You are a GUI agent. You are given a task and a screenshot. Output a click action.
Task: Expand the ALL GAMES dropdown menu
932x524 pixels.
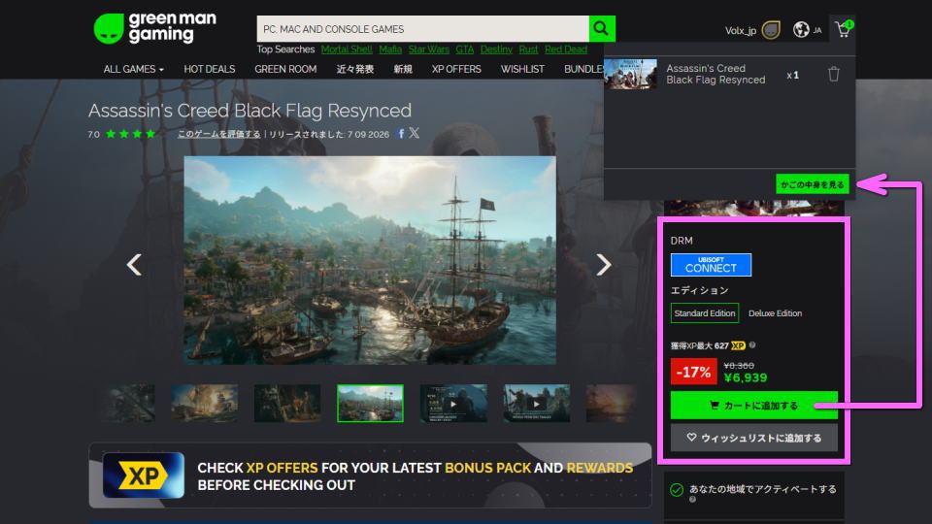(x=133, y=69)
